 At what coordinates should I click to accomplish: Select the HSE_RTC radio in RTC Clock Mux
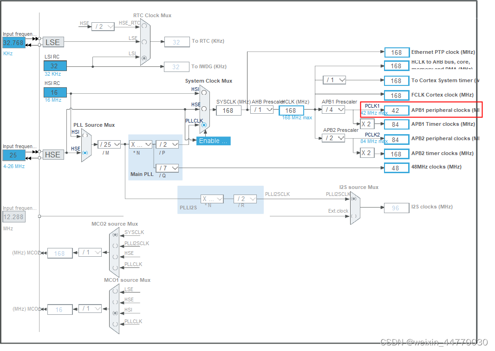click(x=144, y=26)
